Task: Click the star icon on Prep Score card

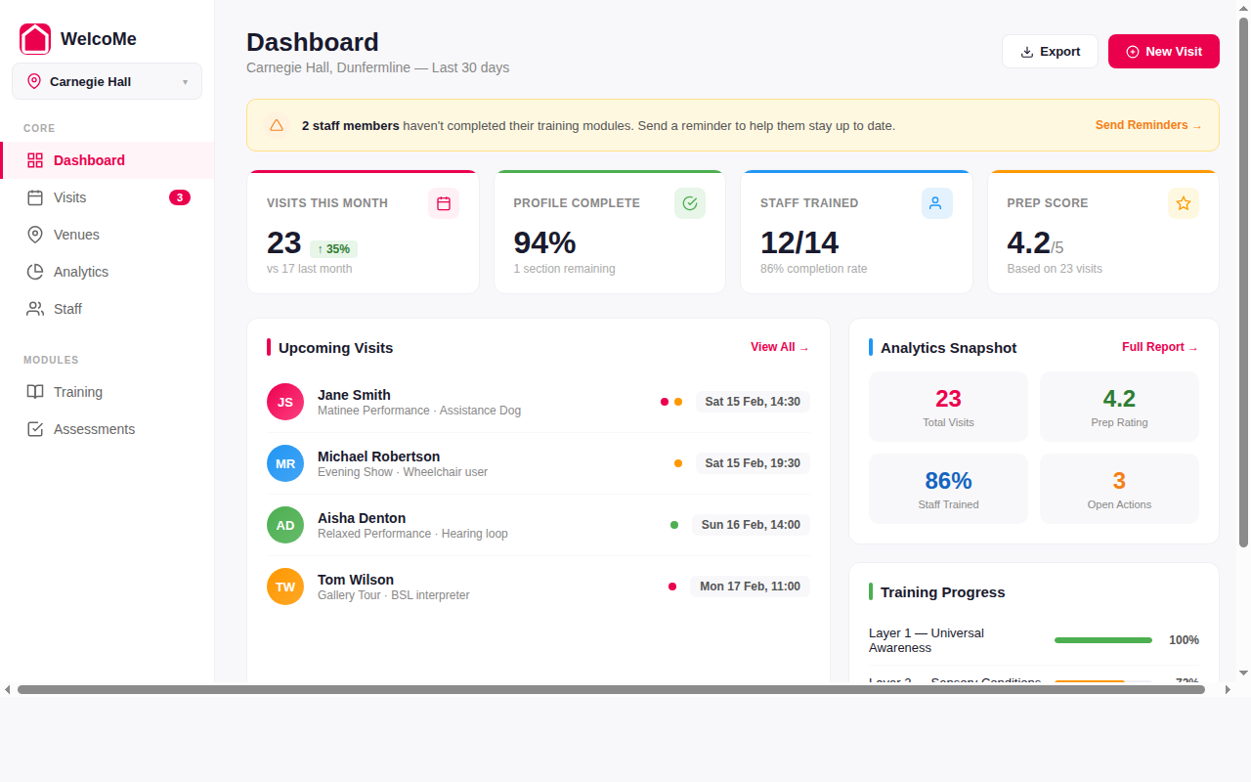Action: [1184, 203]
